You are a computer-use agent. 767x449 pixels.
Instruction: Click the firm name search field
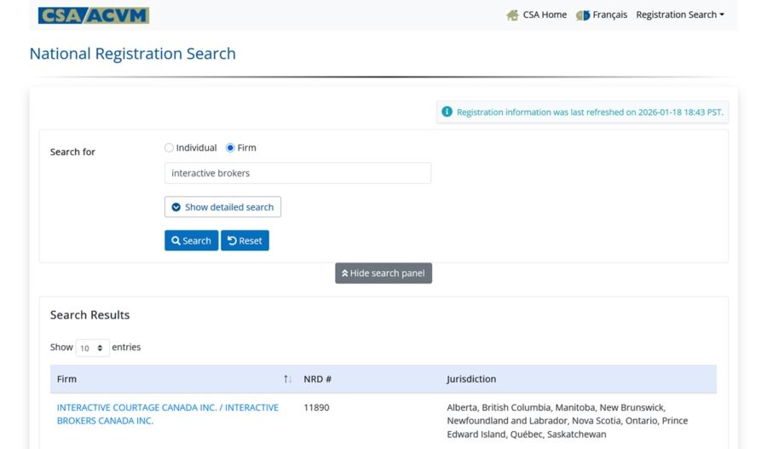(x=297, y=173)
